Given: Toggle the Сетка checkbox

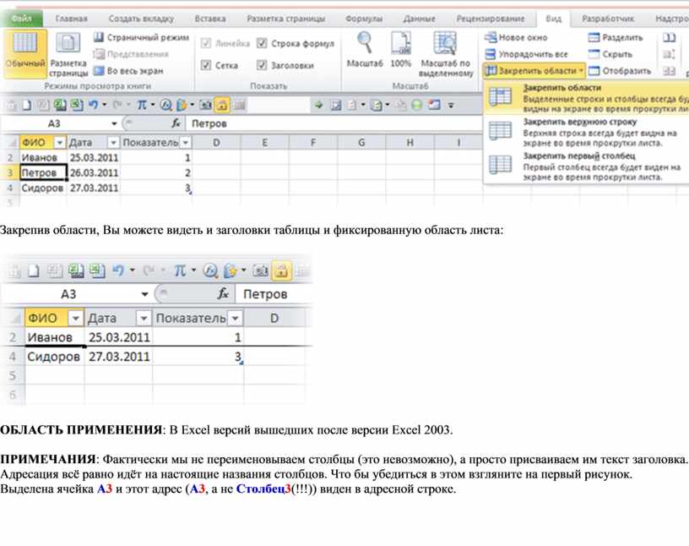Looking at the screenshot, I should coord(207,65).
